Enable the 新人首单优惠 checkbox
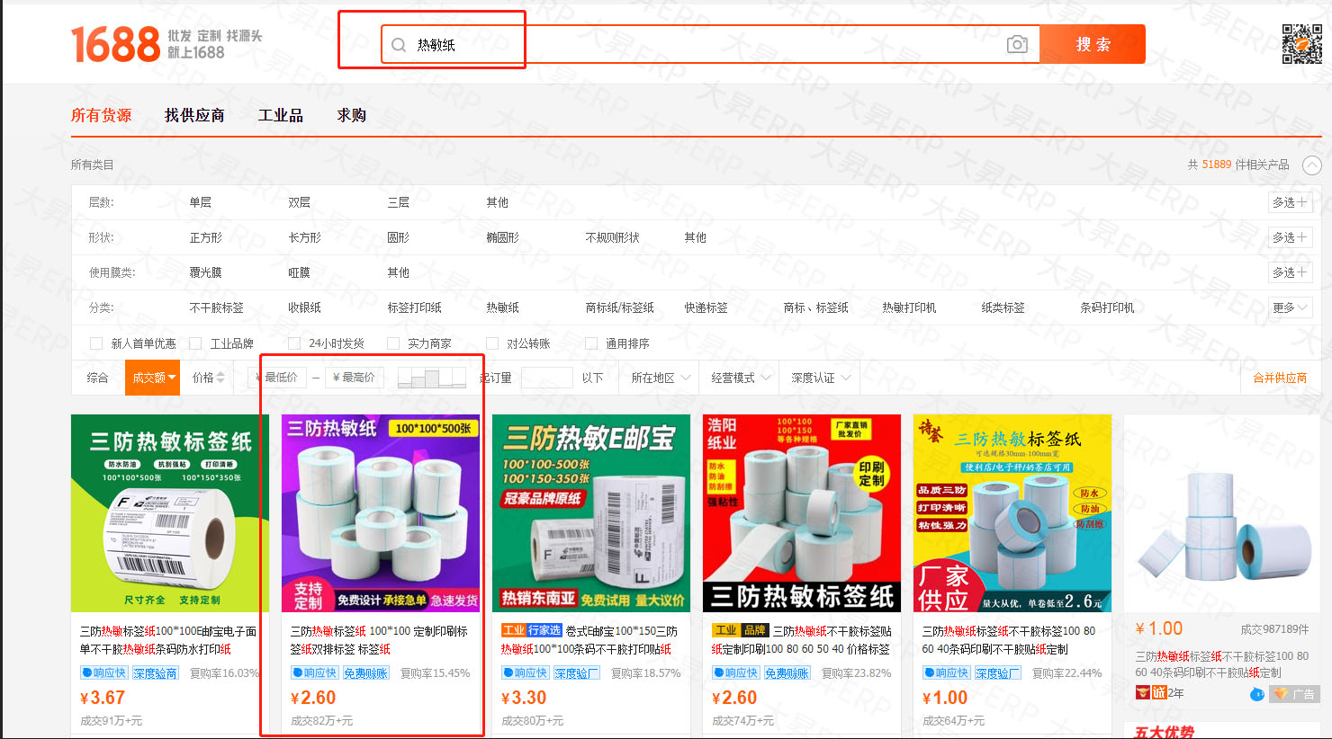 pyautogui.click(x=96, y=343)
